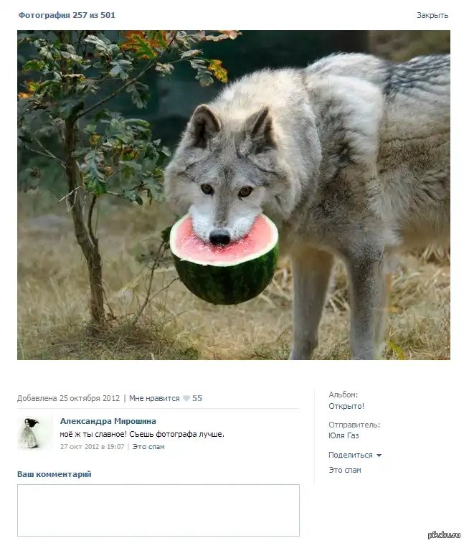Open Александра Мирошина profile link
Screen dimensions: 464x543
click(x=108, y=421)
